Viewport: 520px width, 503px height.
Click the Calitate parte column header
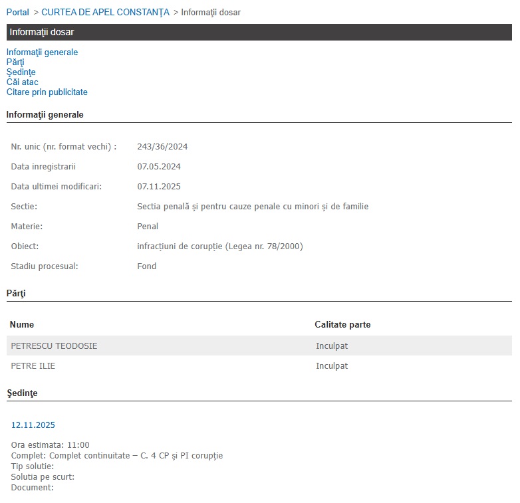click(x=342, y=324)
